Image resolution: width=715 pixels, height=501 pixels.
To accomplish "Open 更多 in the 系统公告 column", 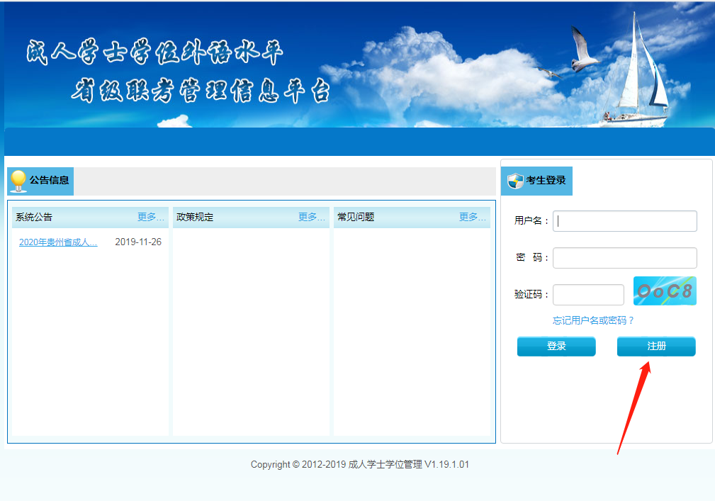I will point(150,217).
